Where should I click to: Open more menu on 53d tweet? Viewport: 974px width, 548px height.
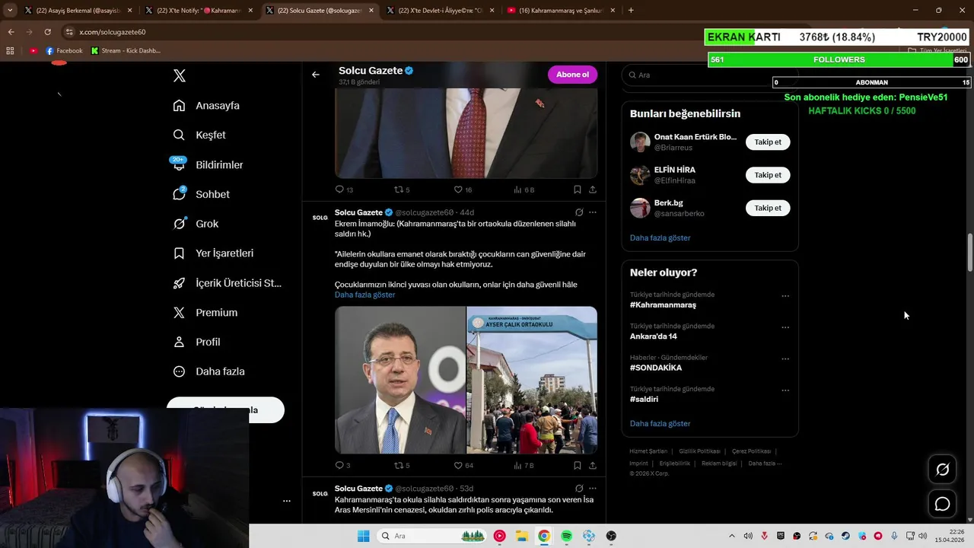(593, 489)
